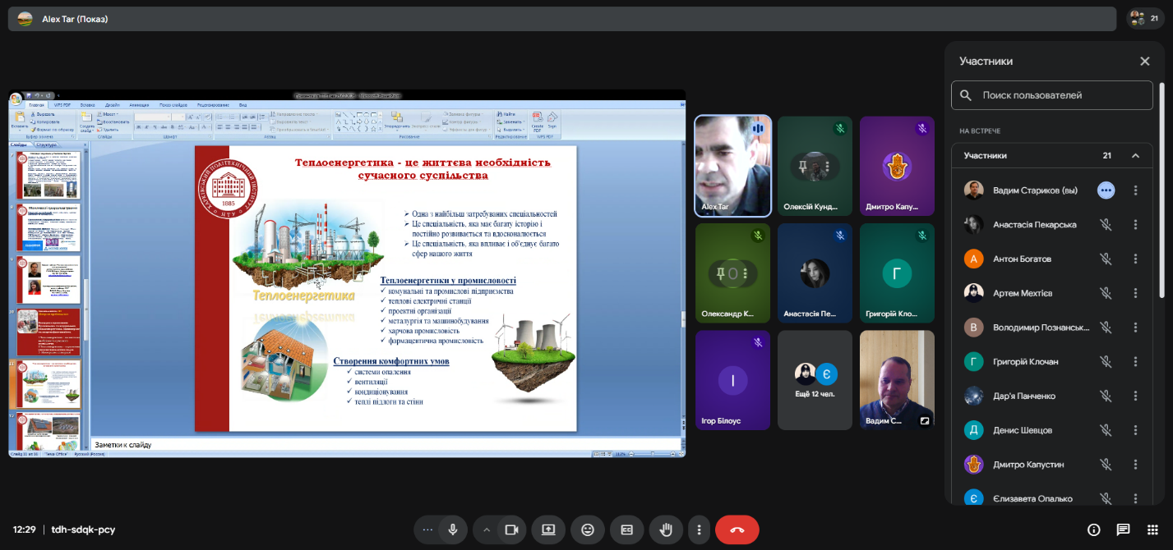Toggle the microphone in the bottom toolbar
Viewport: 1173px width, 550px height.
tap(452, 529)
